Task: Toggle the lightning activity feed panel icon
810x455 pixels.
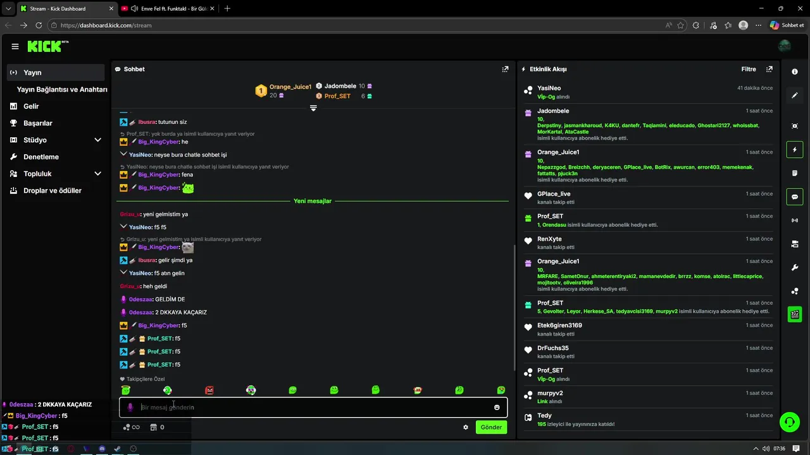Action: point(795,150)
